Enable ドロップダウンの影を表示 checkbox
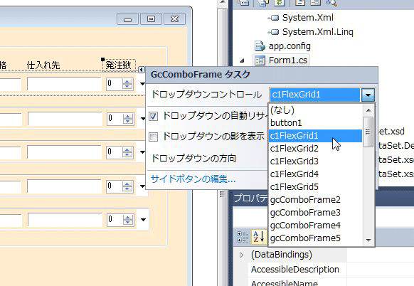The image size is (414, 286). coord(154,137)
